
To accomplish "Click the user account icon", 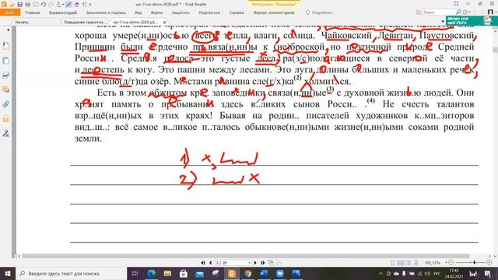I will click(x=490, y=12).
